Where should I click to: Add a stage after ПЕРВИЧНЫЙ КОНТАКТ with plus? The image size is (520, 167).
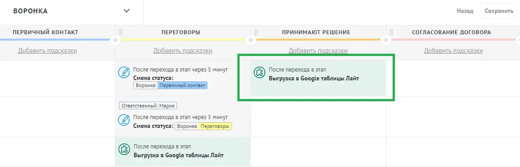[115, 40]
